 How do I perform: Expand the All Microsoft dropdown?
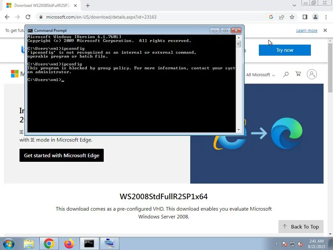coord(260,75)
